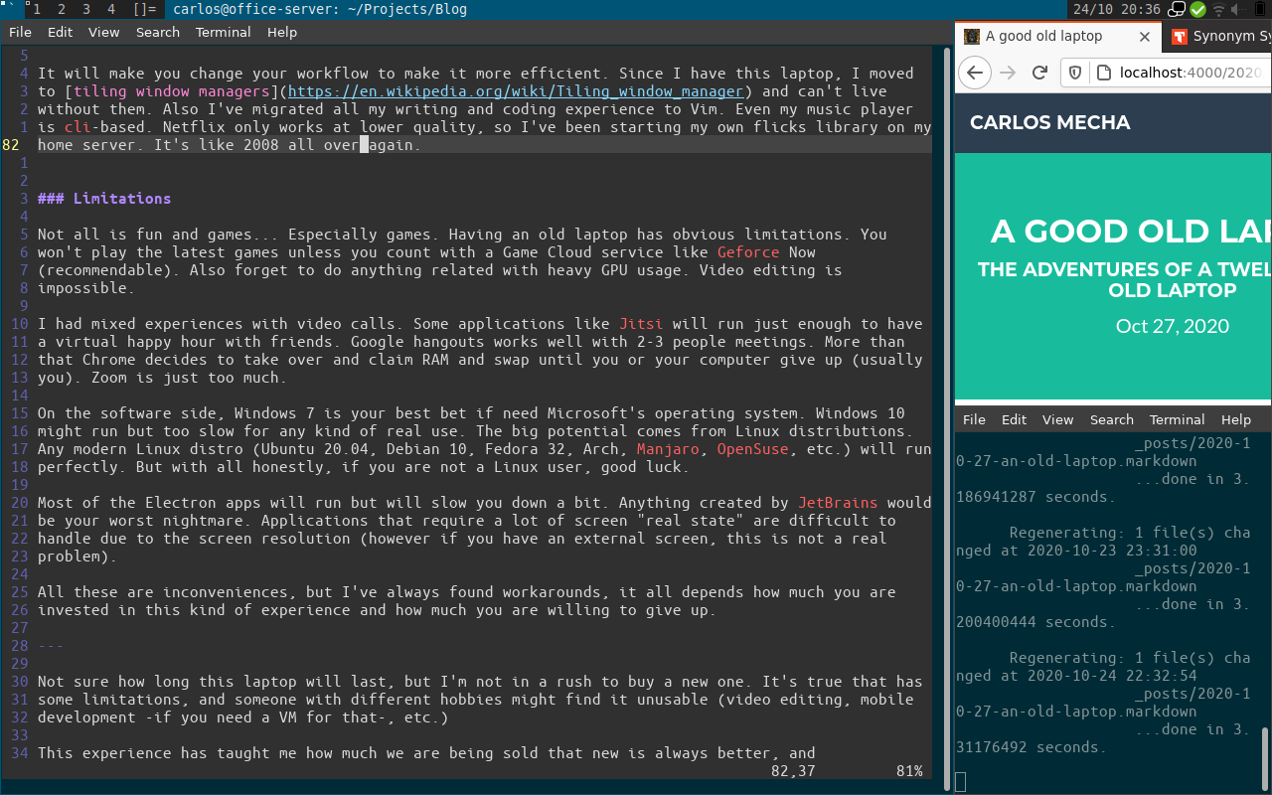
Task: Click the timestamp line 'nged at 2020-10-23 23:31:00'
Action: tap(1076, 551)
